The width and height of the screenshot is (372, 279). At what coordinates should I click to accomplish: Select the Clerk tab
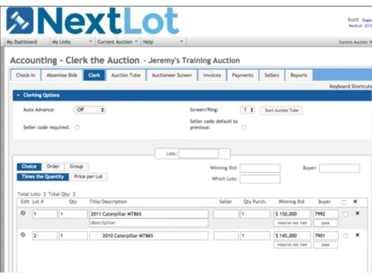click(x=94, y=75)
